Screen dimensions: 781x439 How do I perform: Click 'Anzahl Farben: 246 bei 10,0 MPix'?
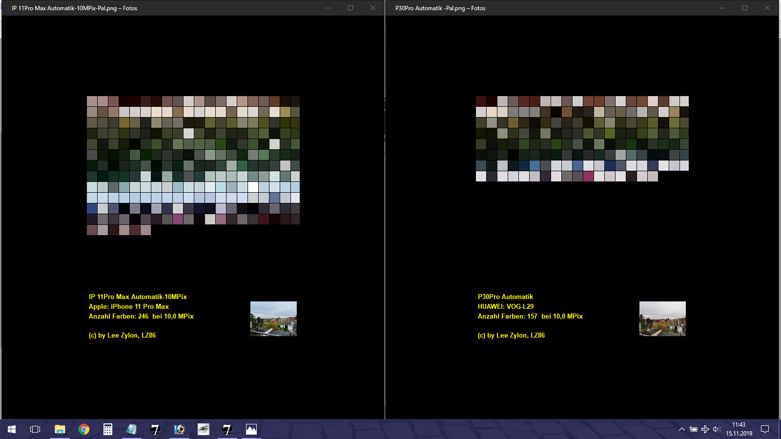(x=141, y=316)
